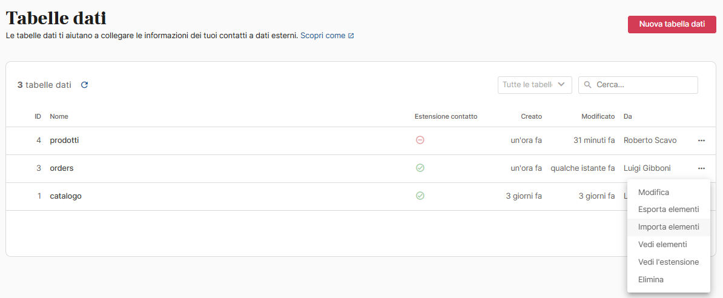Select Modifica from context menu
This screenshot has width=723, height=298.
pos(653,192)
